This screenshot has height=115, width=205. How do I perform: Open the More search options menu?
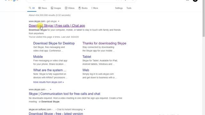95,8
